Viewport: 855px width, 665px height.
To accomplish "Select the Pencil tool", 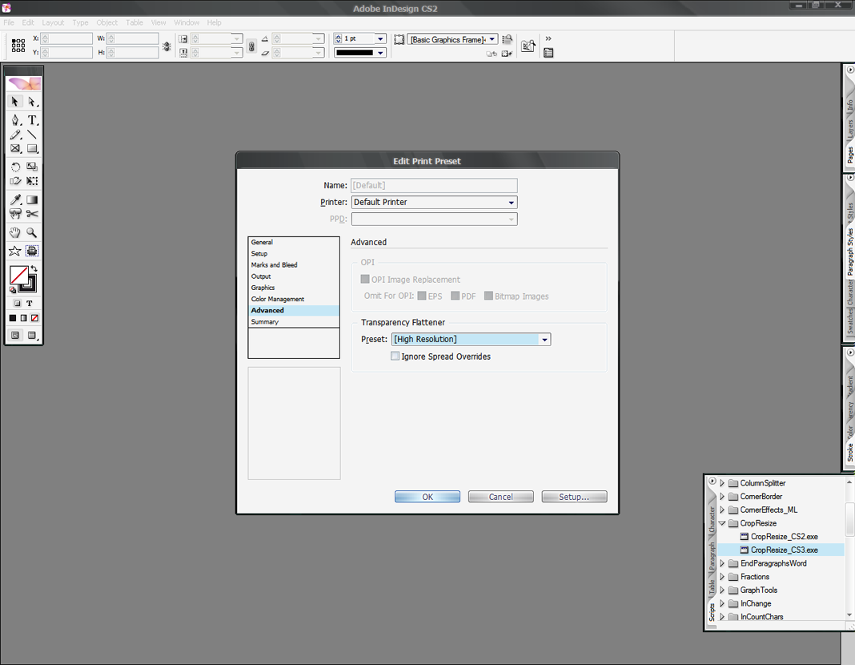I will [15, 135].
